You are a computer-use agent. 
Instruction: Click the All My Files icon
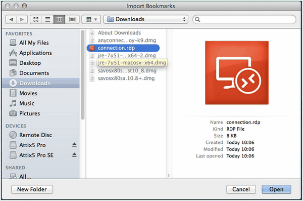click(13, 43)
